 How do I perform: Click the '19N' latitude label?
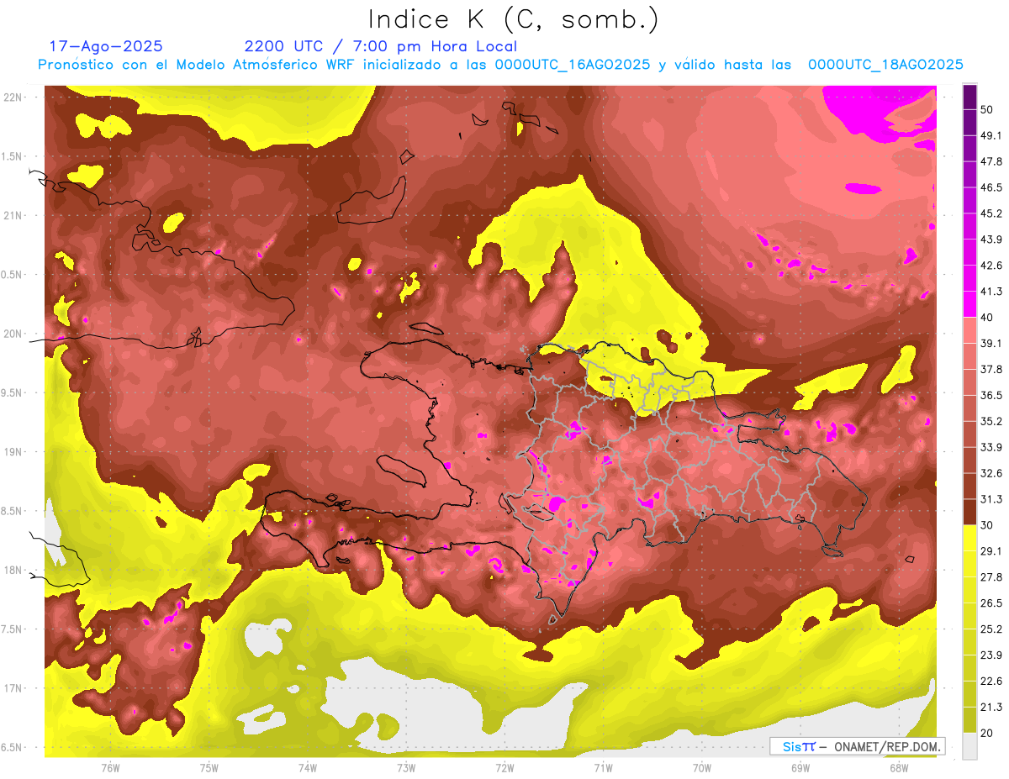[14, 452]
